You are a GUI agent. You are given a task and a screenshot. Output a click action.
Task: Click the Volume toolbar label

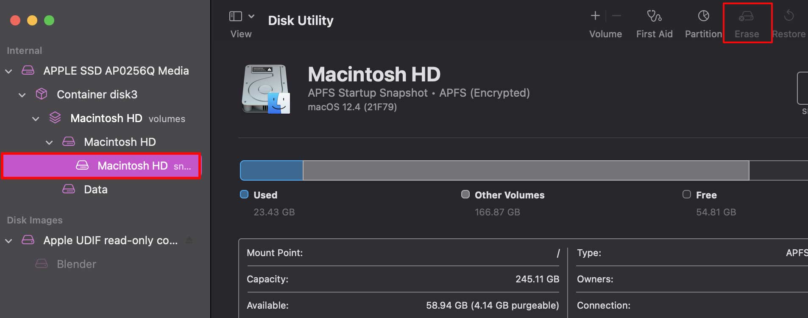point(605,34)
